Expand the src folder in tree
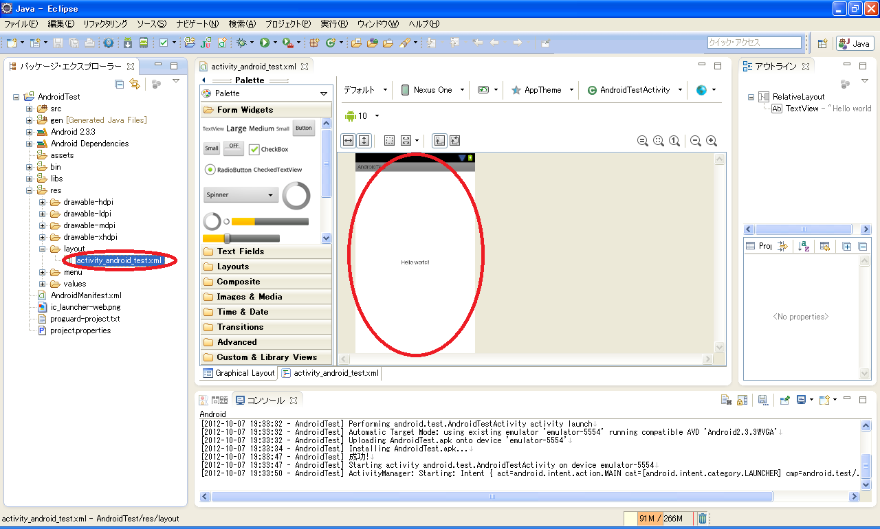880x529 pixels. (x=30, y=109)
